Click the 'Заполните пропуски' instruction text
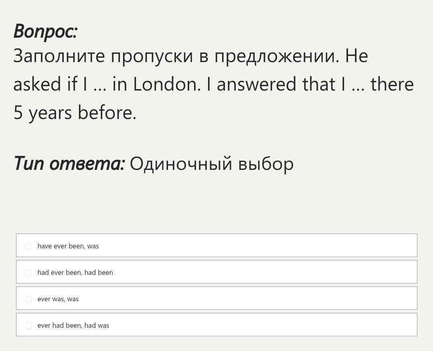Viewport: 433px width, 351px height. (103, 56)
